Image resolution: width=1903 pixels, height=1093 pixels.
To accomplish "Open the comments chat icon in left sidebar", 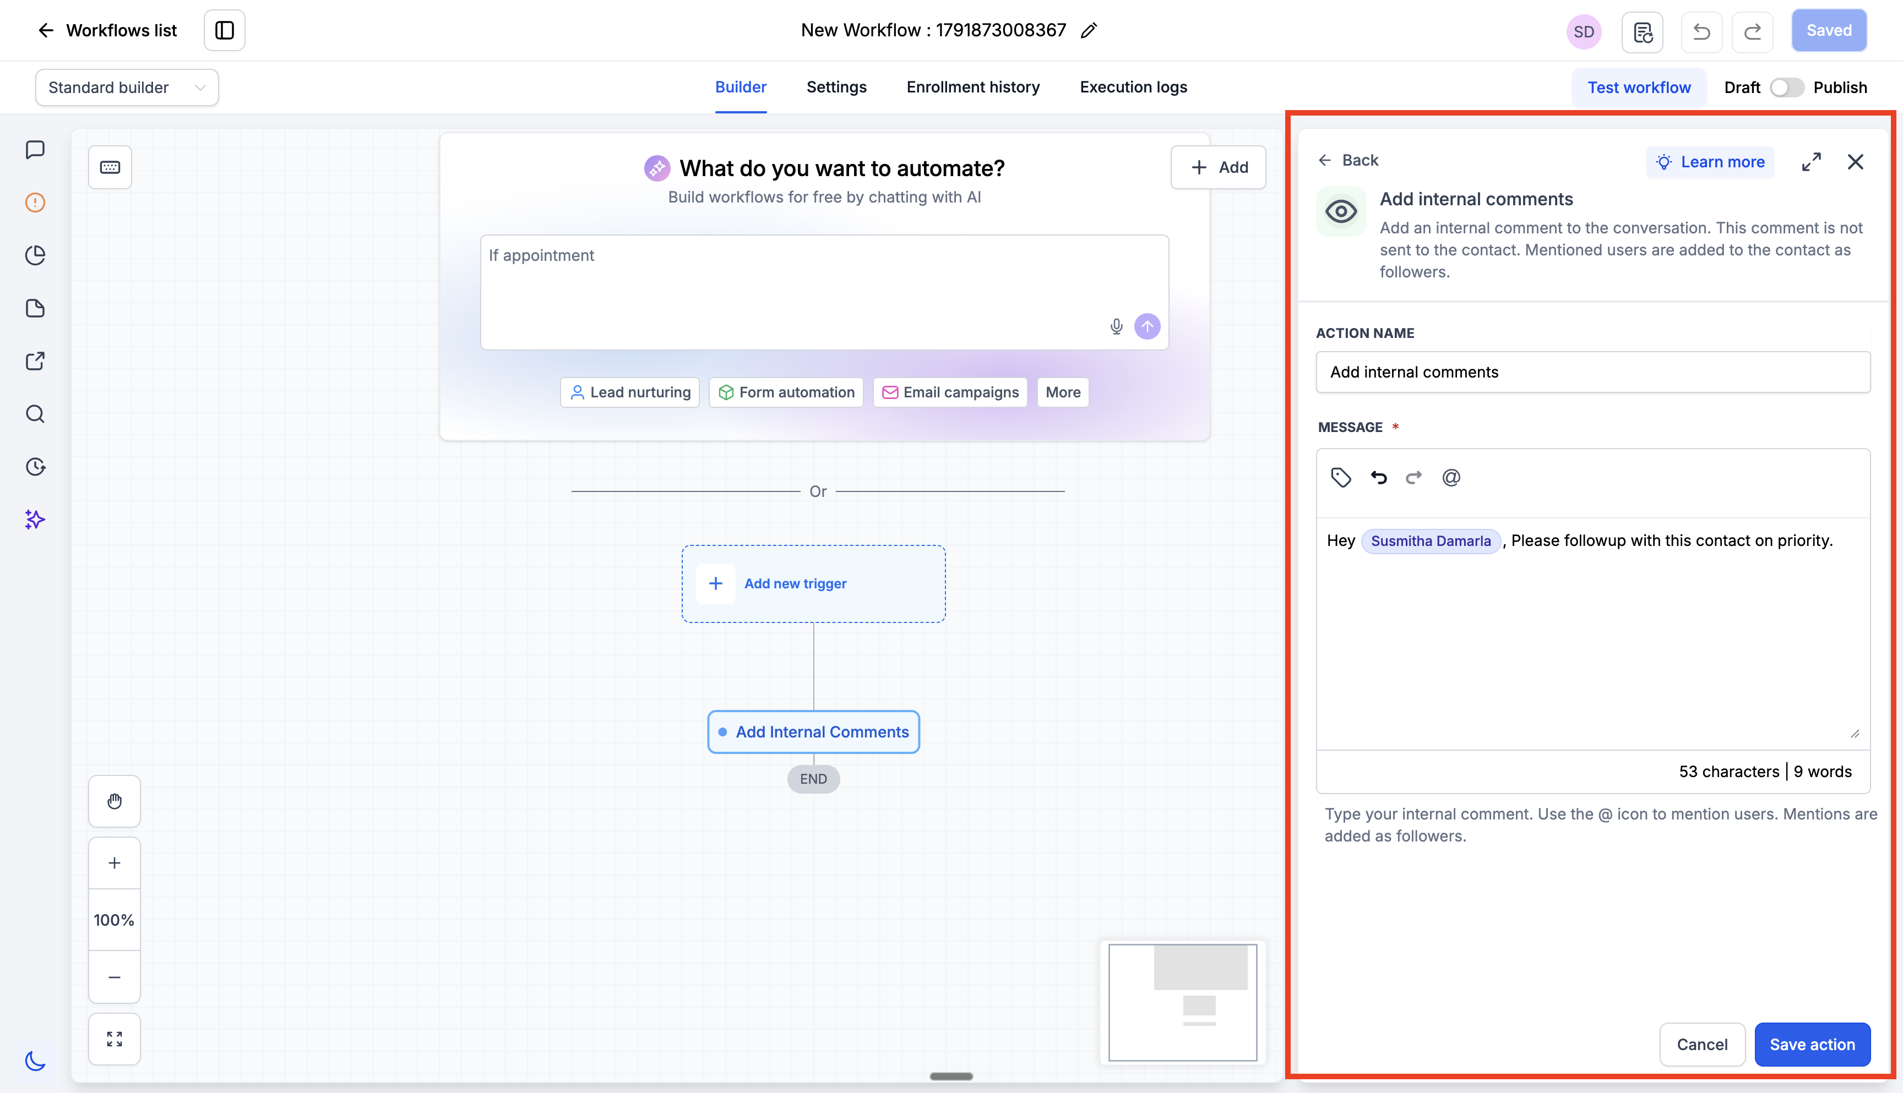I will [x=35, y=149].
